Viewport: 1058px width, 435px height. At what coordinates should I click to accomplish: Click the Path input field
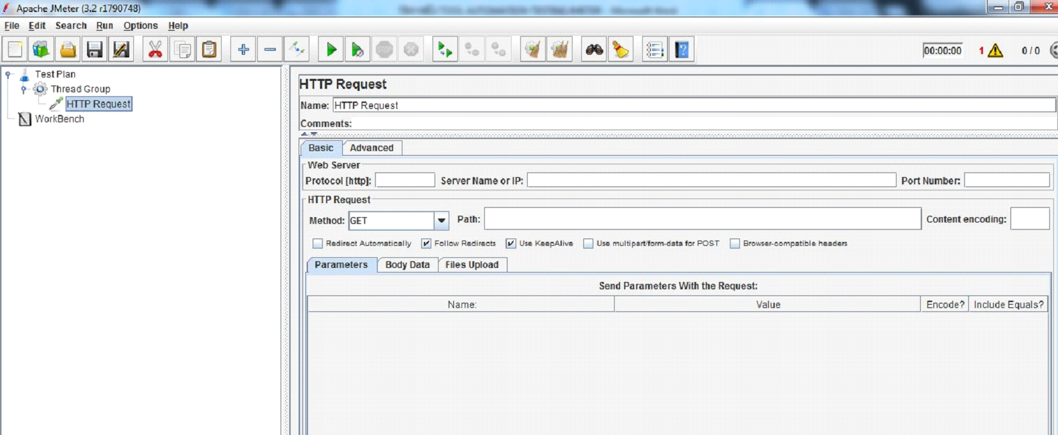[702, 219]
